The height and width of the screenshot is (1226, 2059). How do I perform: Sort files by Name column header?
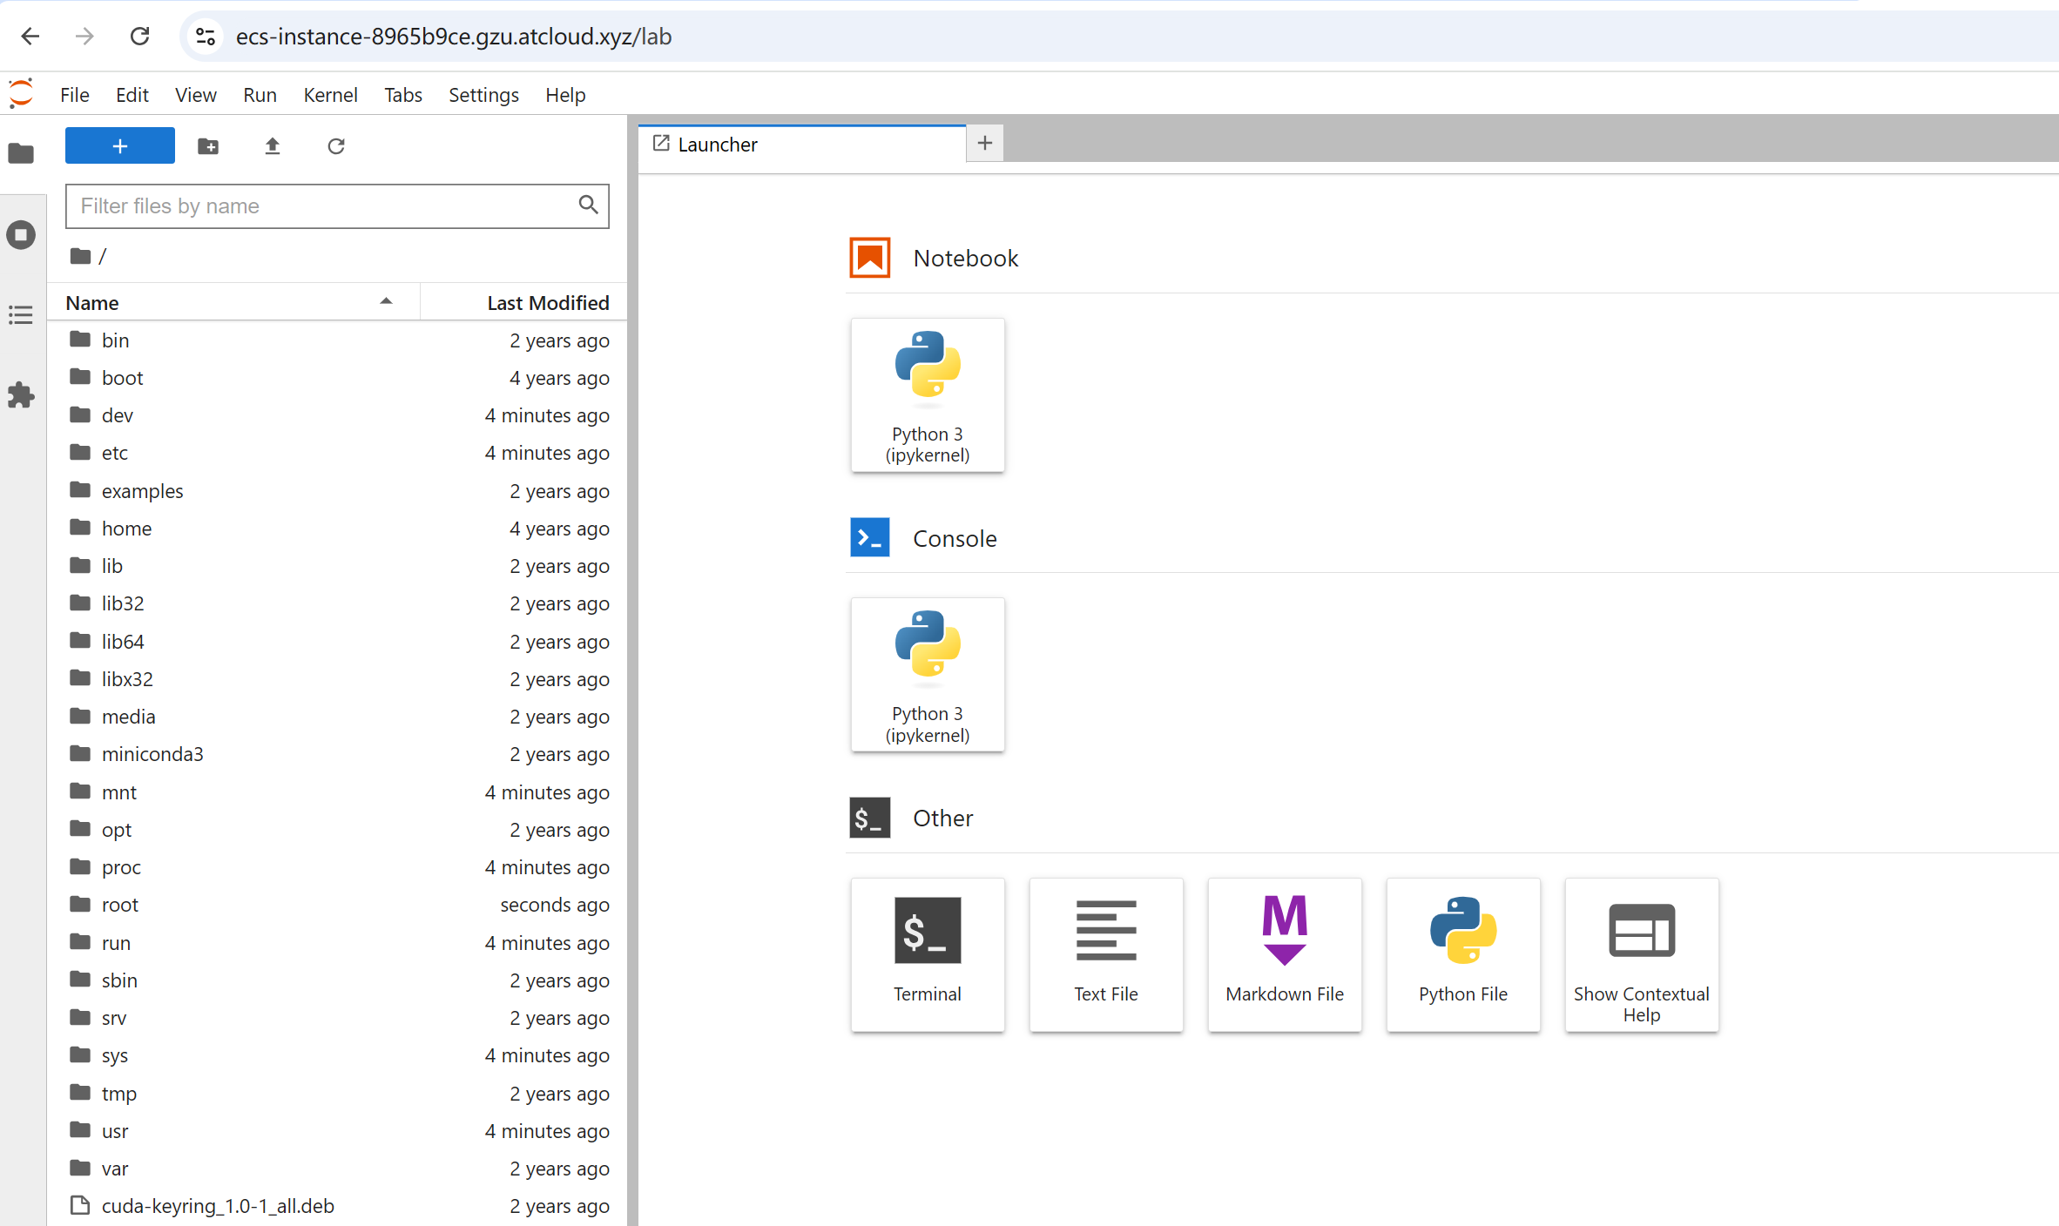226,303
